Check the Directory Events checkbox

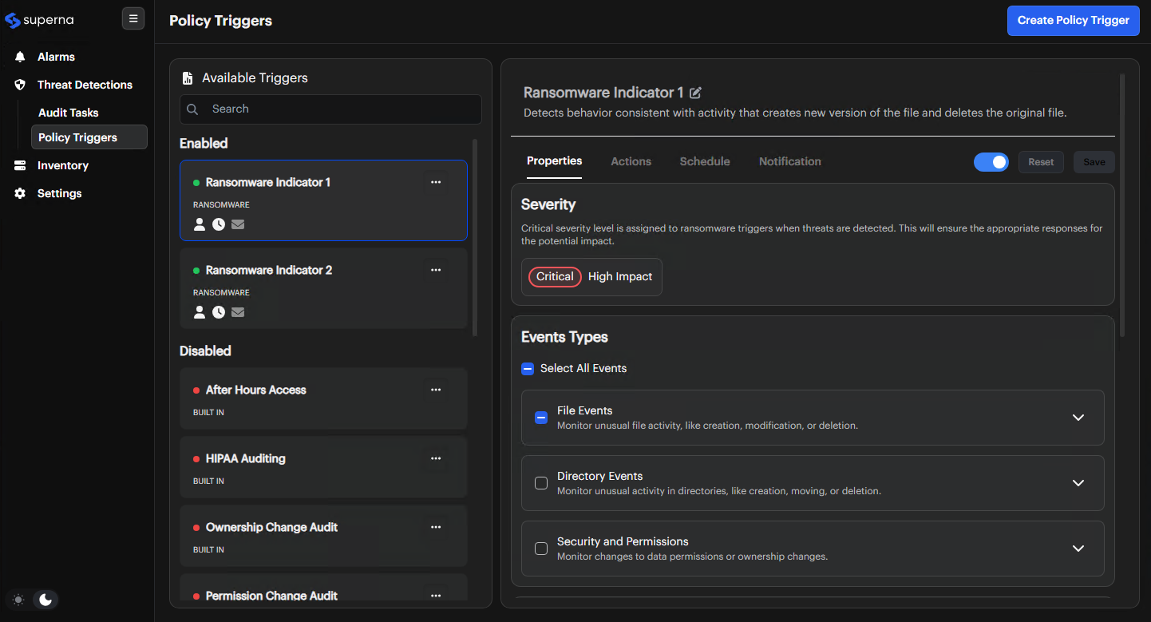pos(541,483)
